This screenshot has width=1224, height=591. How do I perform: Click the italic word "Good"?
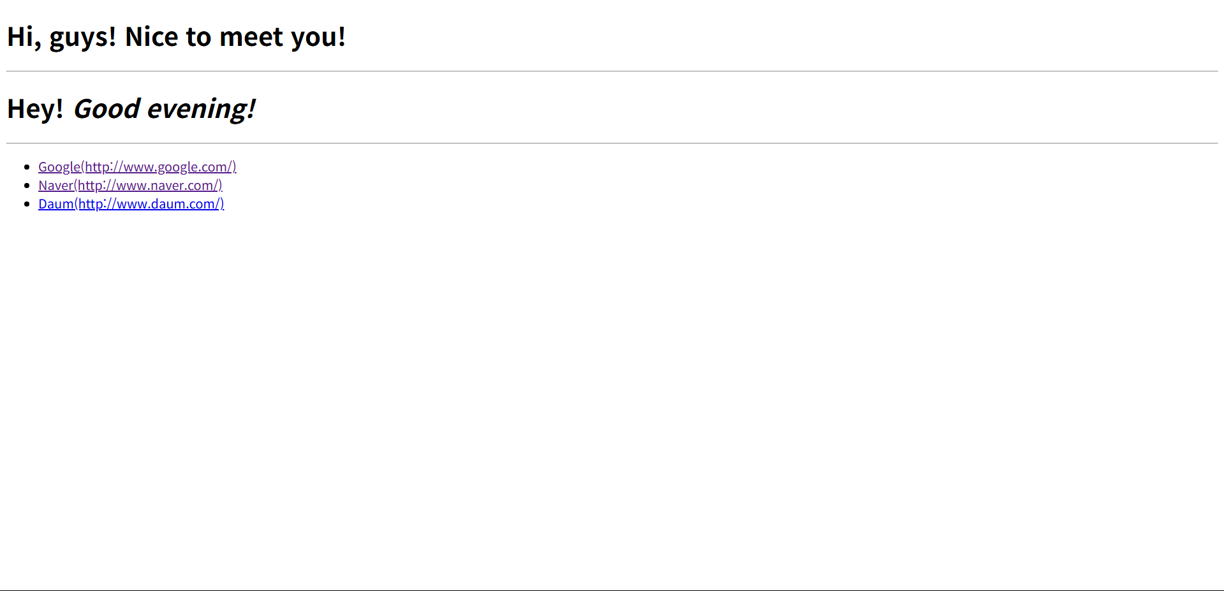click(x=107, y=109)
